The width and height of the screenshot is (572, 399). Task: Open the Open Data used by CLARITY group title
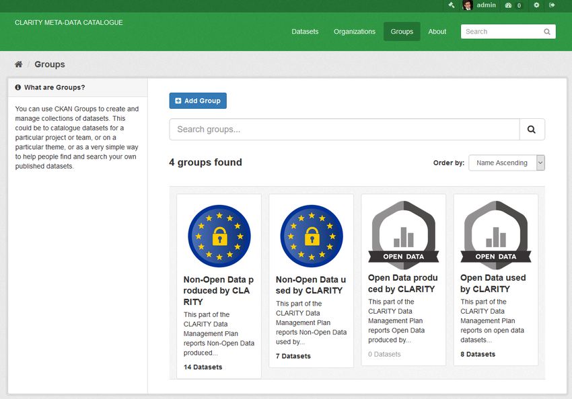(493, 283)
